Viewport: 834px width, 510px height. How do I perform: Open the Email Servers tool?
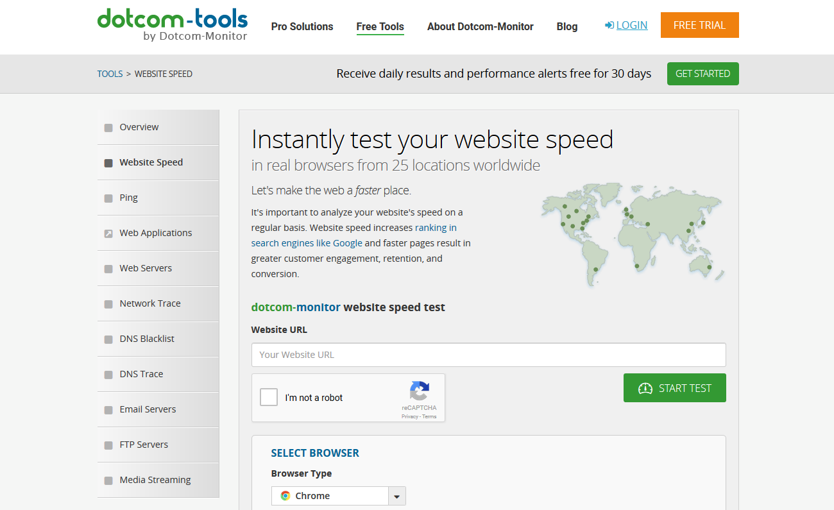(x=158, y=409)
